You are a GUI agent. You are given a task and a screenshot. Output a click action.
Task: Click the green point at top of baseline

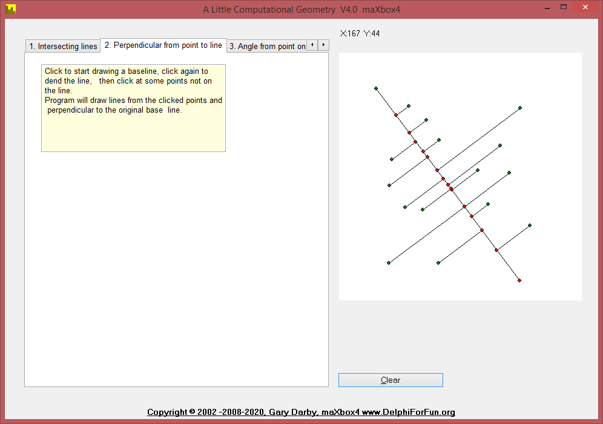[x=376, y=88]
